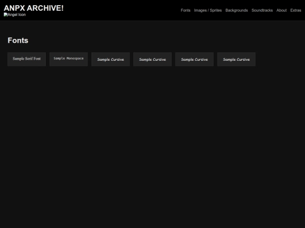Image resolution: width=305 pixels, height=228 pixels.
Task: Click the ANPX ARCHIVE! site title
Action: pos(34,8)
